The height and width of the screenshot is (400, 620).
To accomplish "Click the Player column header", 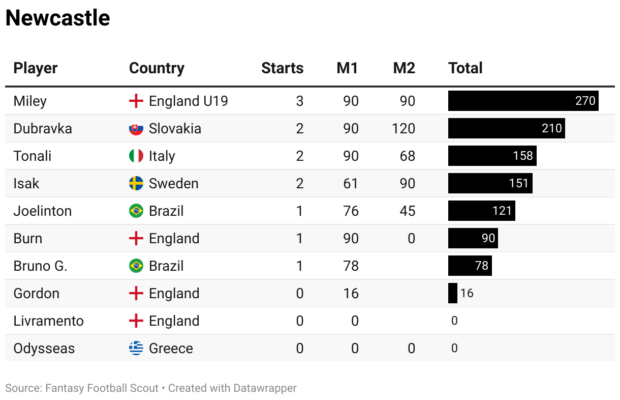I will click(x=36, y=68).
